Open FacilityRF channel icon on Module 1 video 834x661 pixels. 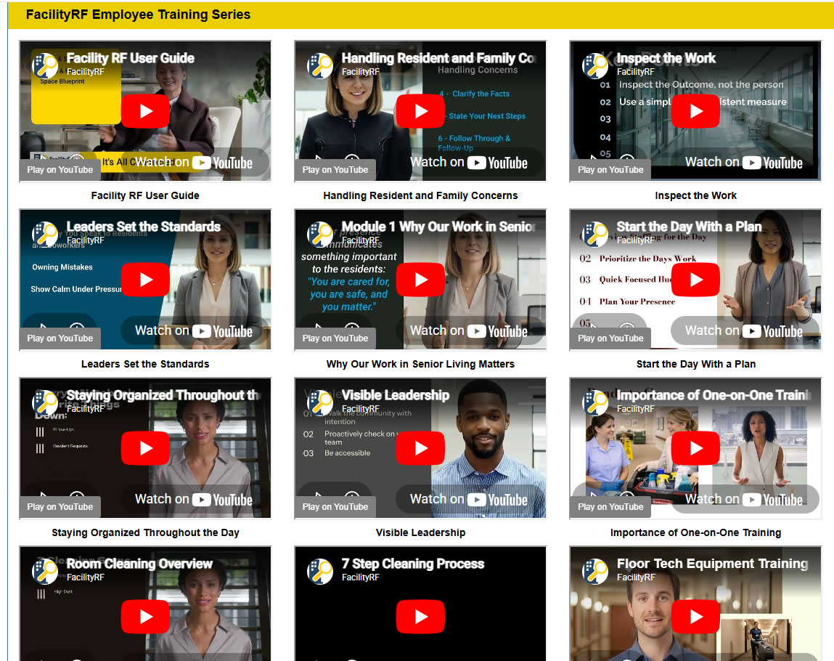point(320,234)
